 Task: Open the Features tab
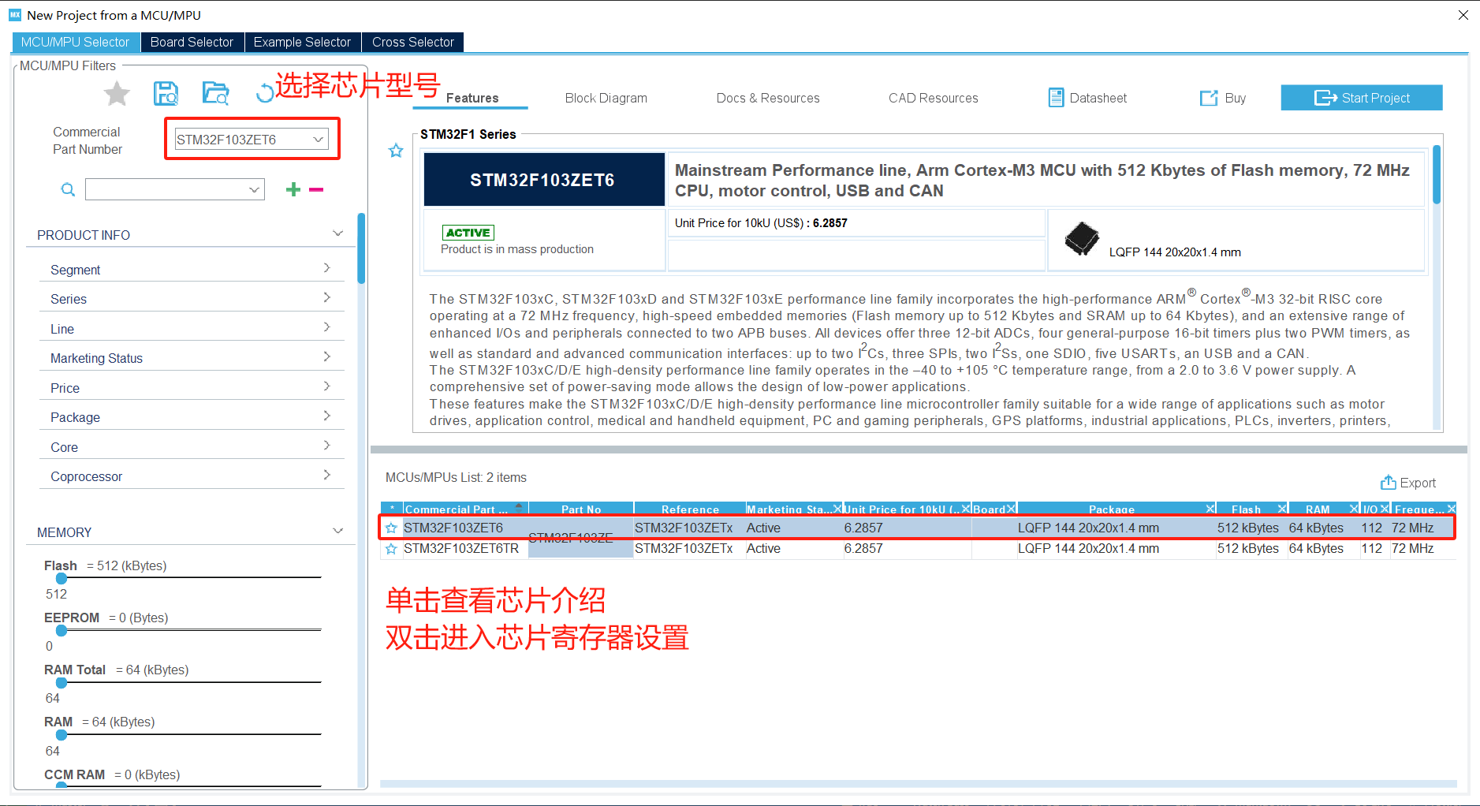pyautogui.click(x=472, y=98)
